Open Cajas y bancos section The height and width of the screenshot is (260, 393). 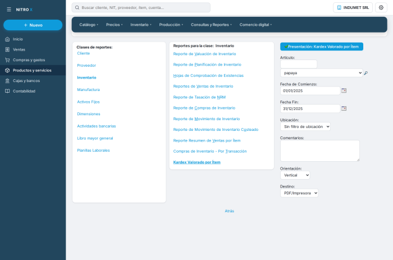pyautogui.click(x=33, y=81)
